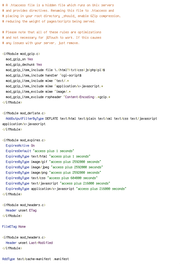Select the "access plus 604800 seconds" string

72,178
